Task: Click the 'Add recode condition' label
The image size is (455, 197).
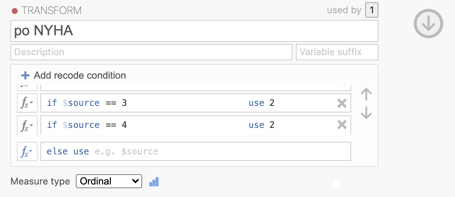Action: click(80, 75)
